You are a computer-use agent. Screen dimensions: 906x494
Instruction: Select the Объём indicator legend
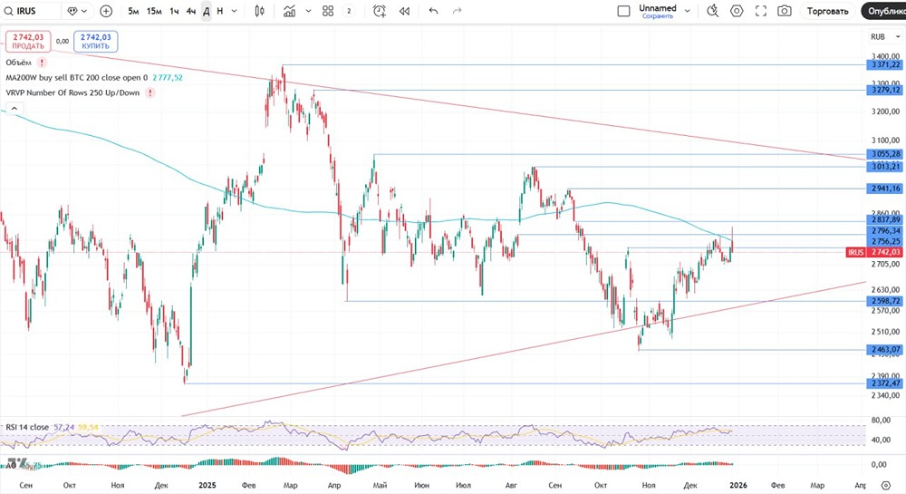[18, 63]
